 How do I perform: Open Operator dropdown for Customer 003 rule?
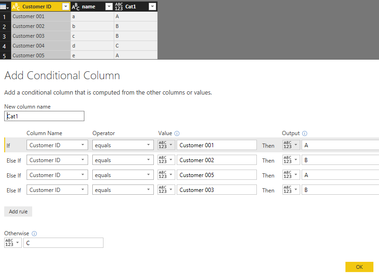(123, 190)
